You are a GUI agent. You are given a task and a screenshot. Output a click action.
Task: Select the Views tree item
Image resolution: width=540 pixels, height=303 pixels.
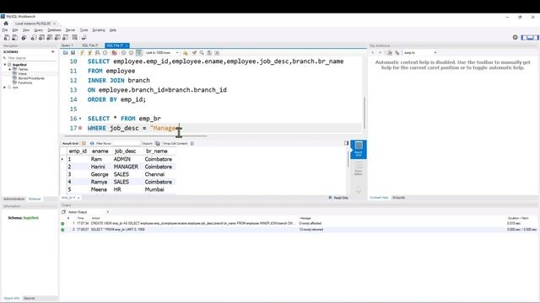pos(23,73)
